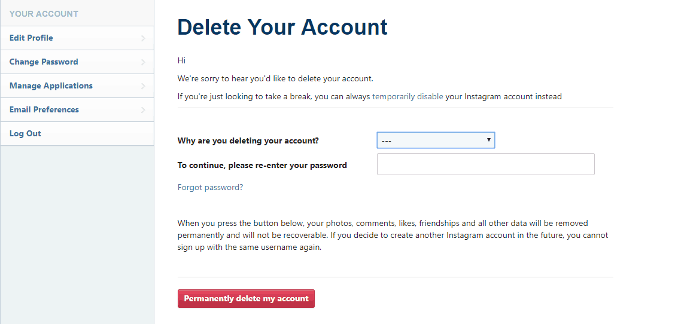Screen dimensions: 684x324
Task: Click the chevron arrow beside Edit Profile
Action: [143, 38]
